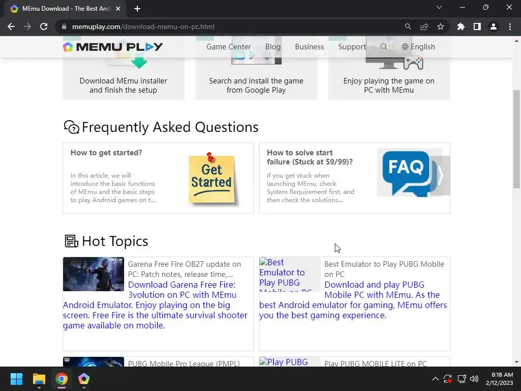Image resolution: width=521 pixels, height=391 pixels.
Task: Click the scrollbar down arrow
Action: 516,362
